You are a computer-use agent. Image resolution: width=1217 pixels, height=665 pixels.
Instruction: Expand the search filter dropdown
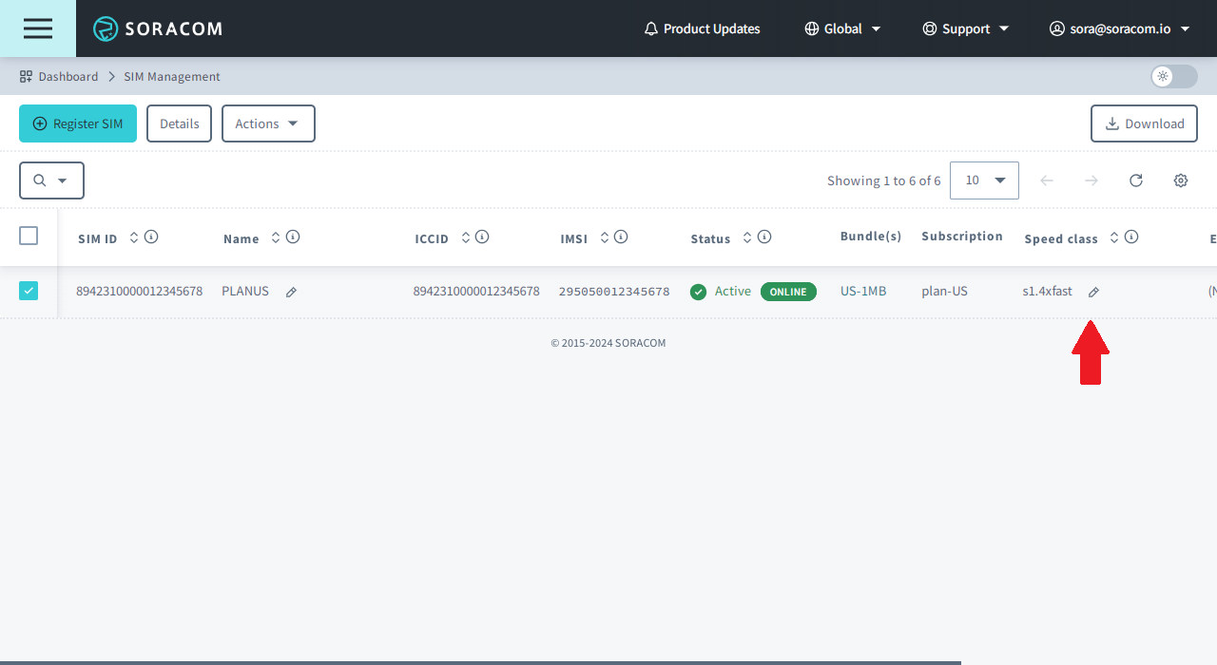[51, 180]
